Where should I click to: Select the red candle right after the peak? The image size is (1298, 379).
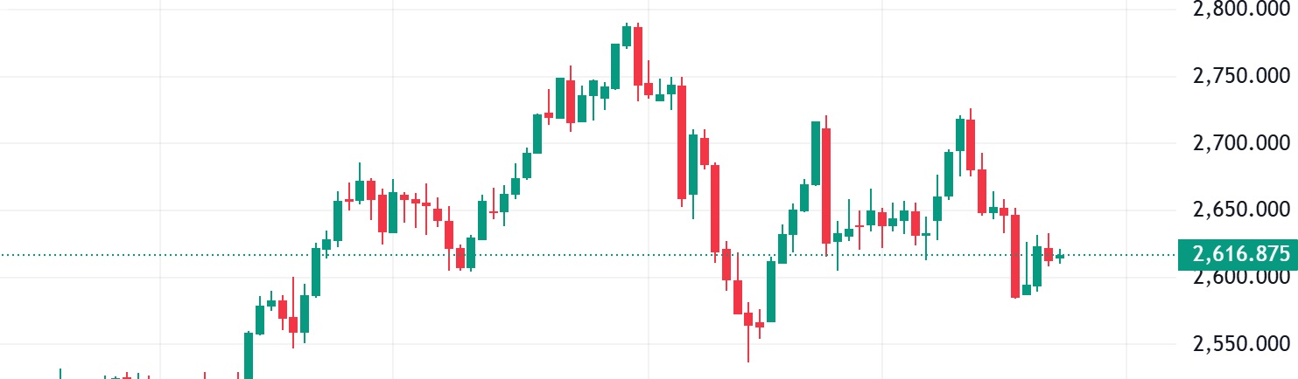pyautogui.click(x=638, y=57)
